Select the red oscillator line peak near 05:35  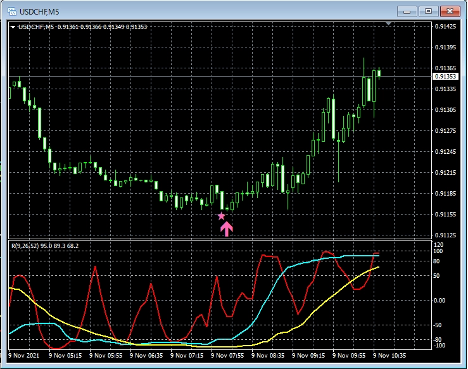pyautogui.click(x=95, y=267)
